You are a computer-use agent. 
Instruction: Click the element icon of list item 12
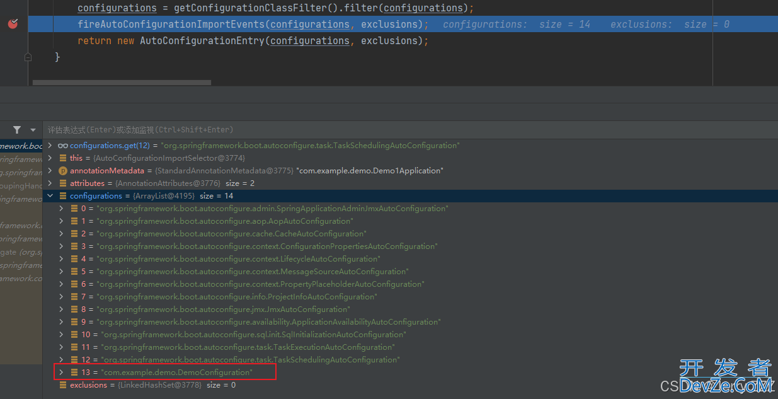74,360
